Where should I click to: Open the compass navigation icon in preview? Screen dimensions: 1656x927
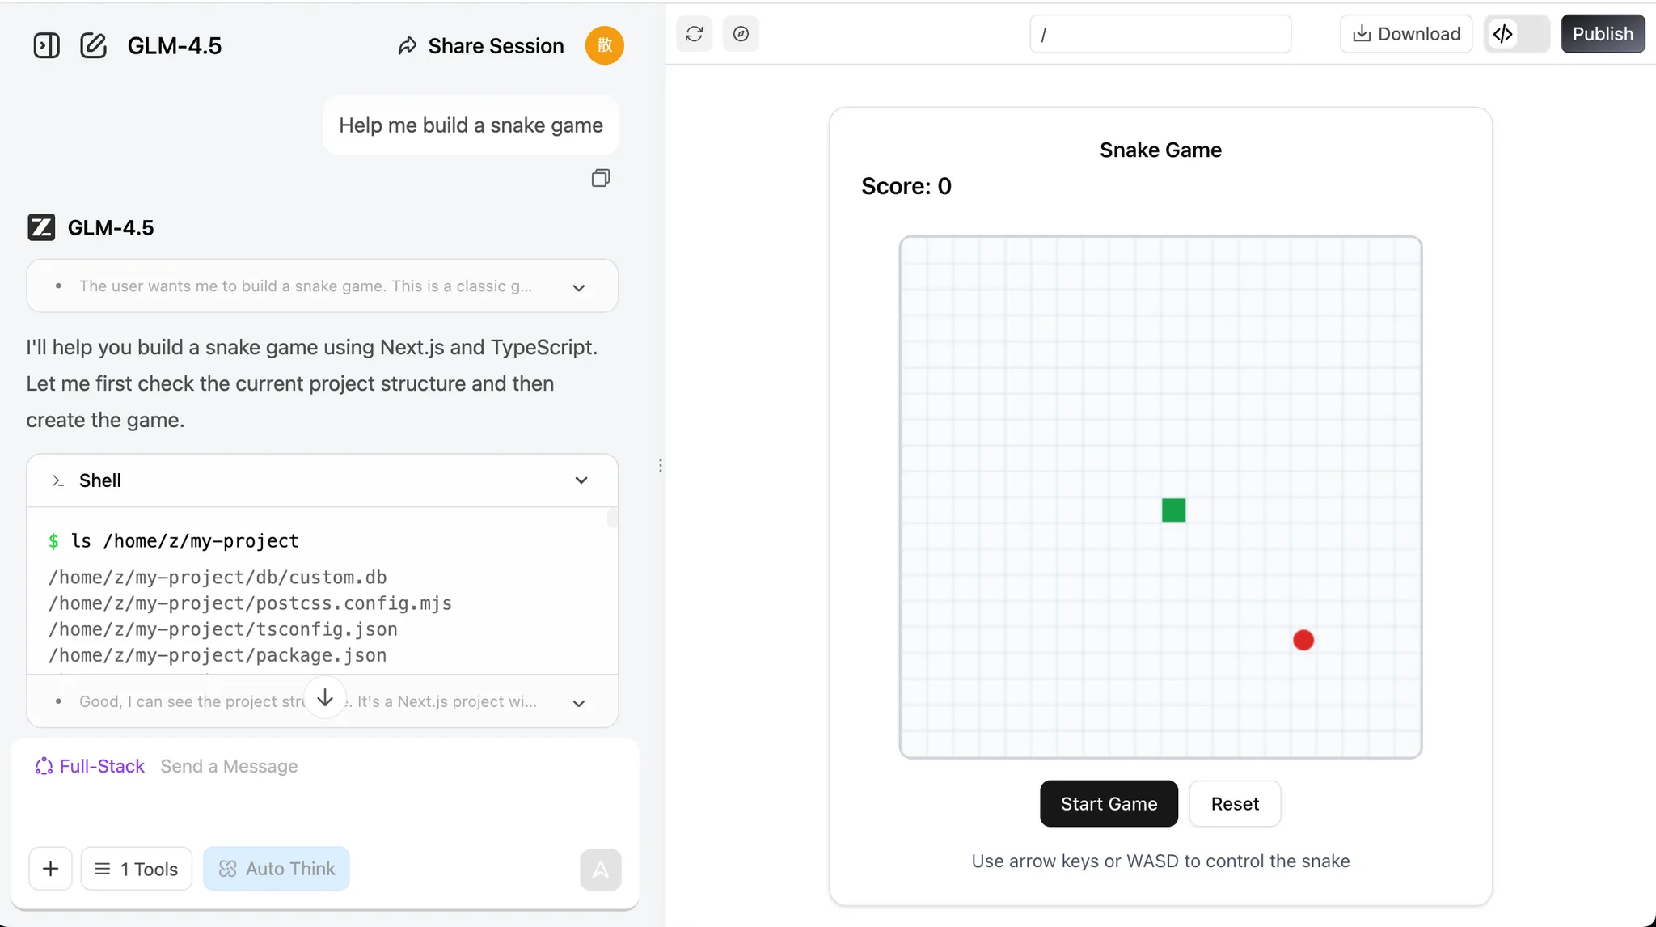tap(741, 34)
